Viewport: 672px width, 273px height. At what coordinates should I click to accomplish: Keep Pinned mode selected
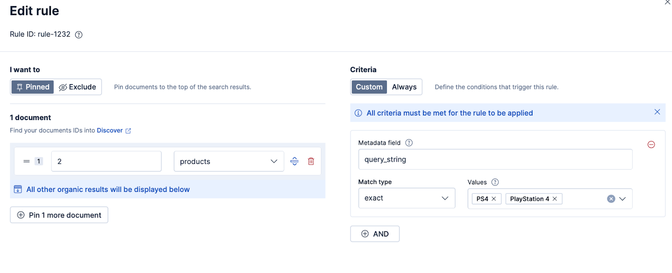[32, 87]
